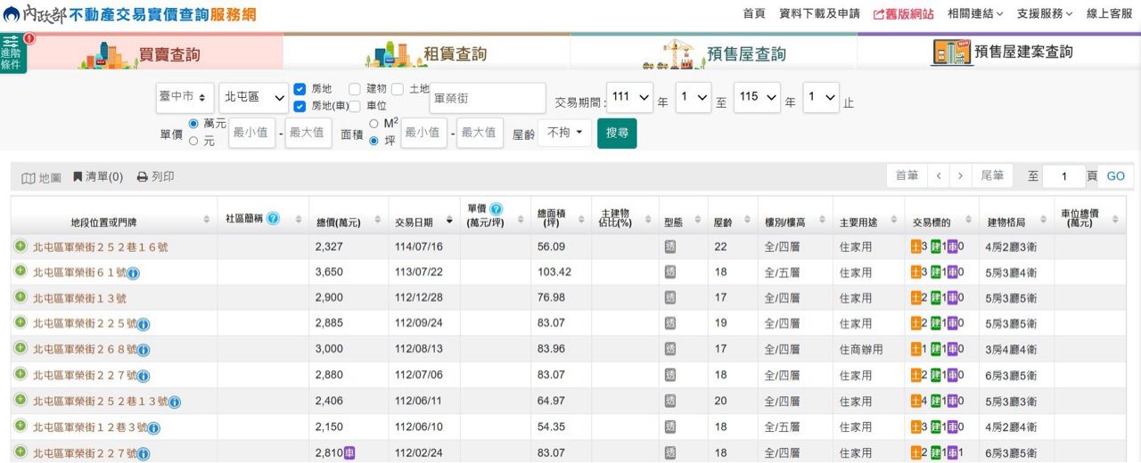This screenshot has height=463, width=1141.
Task: Uncheck the 房地 checkbox
Action: tap(300, 89)
